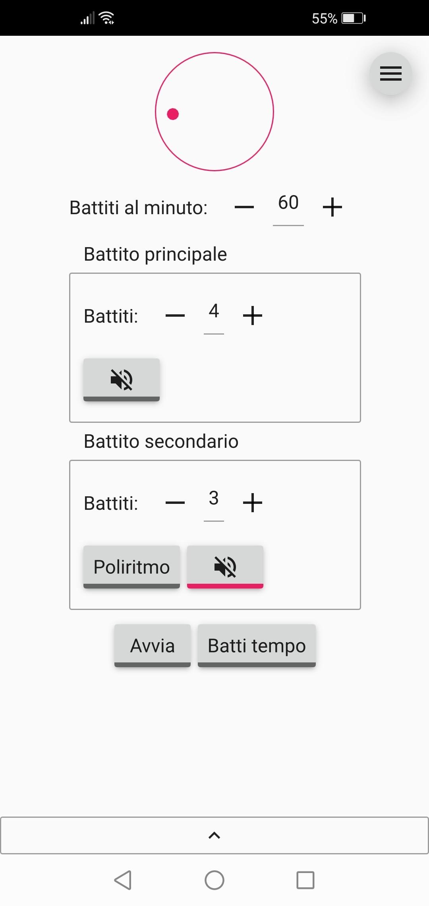Image resolution: width=429 pixels, height=906 pixels.
Task: Increase Battito principale beats count
Action: click(253, 316)
